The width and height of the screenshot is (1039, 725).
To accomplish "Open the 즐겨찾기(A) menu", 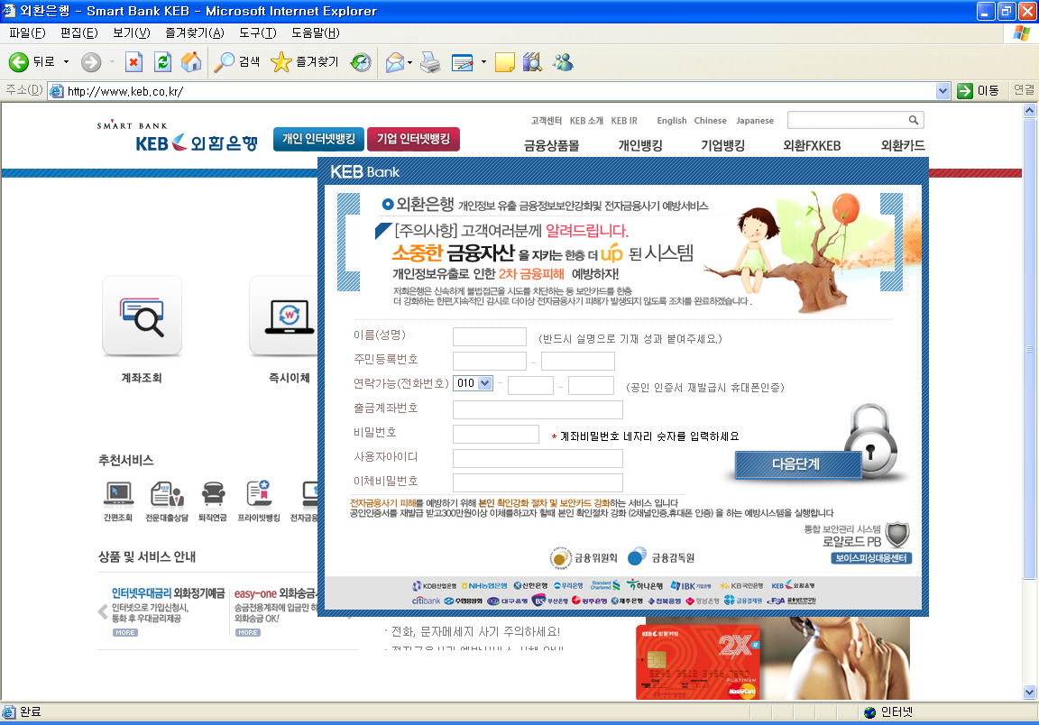I will point(195,32).
